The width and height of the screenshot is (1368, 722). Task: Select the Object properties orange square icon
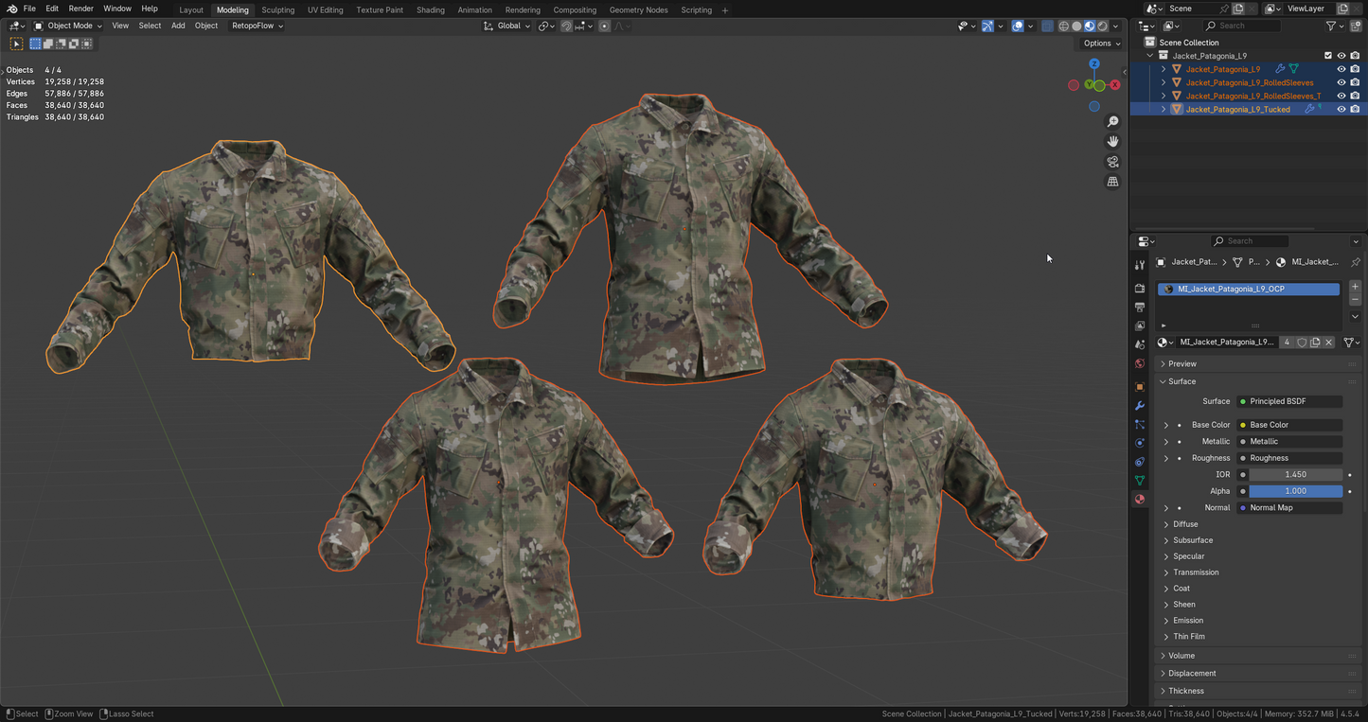click(1140, 386)
